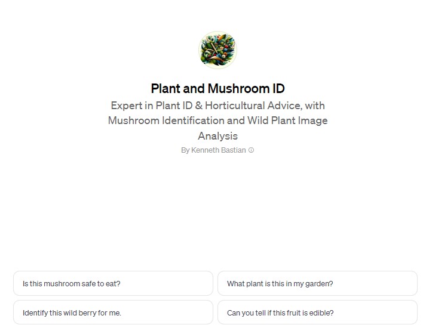Viewport: 426px width, 331px height.
Task: Click the Plant and Mushroom ID avatar image
Action: pyautogui.click(x=217, y=51)
